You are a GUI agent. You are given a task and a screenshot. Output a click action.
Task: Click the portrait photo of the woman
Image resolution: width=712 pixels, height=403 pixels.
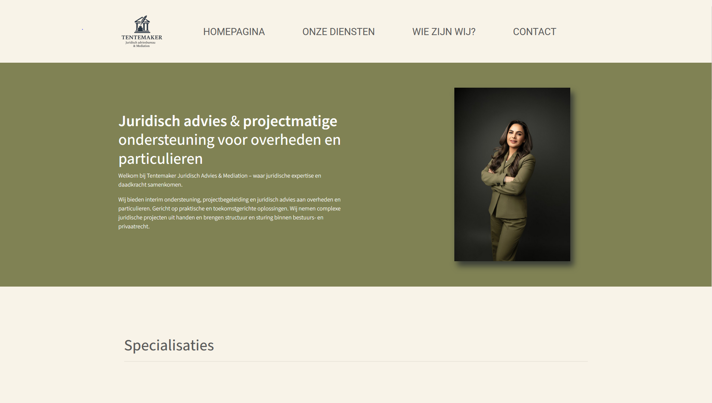pos(512,174)
